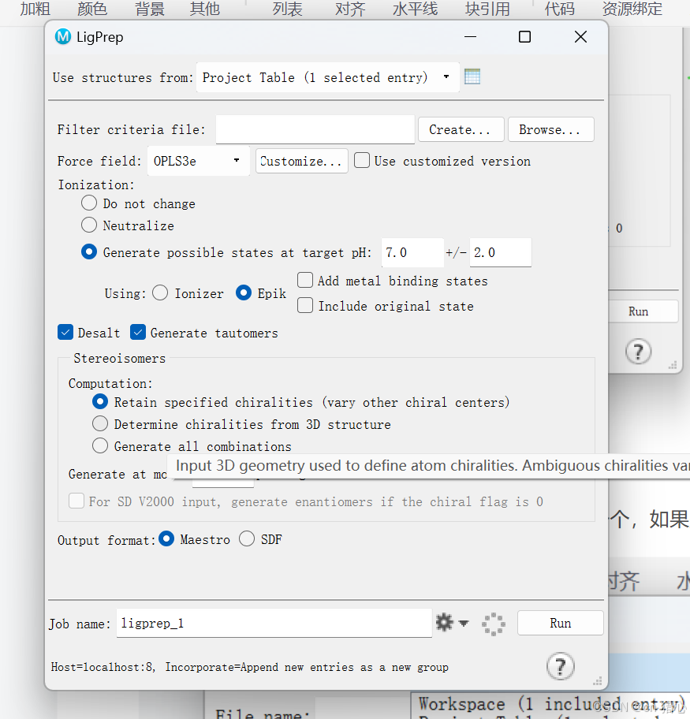Click the Browse... filter button
The height and width of the screenshot is (719, 690).
coord(551,130)
